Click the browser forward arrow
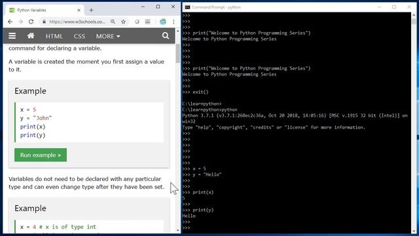The width and height of the screenshot is (419, 236). pos(20,22)
